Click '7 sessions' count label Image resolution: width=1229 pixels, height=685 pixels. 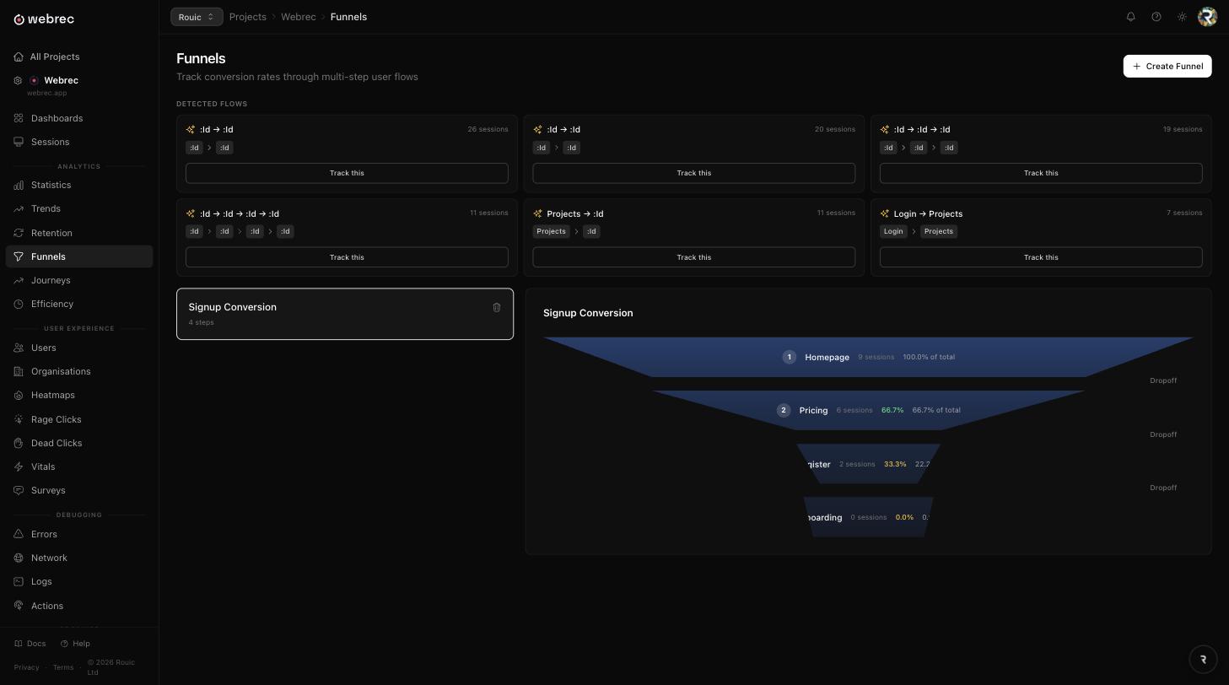[1184, 213]
